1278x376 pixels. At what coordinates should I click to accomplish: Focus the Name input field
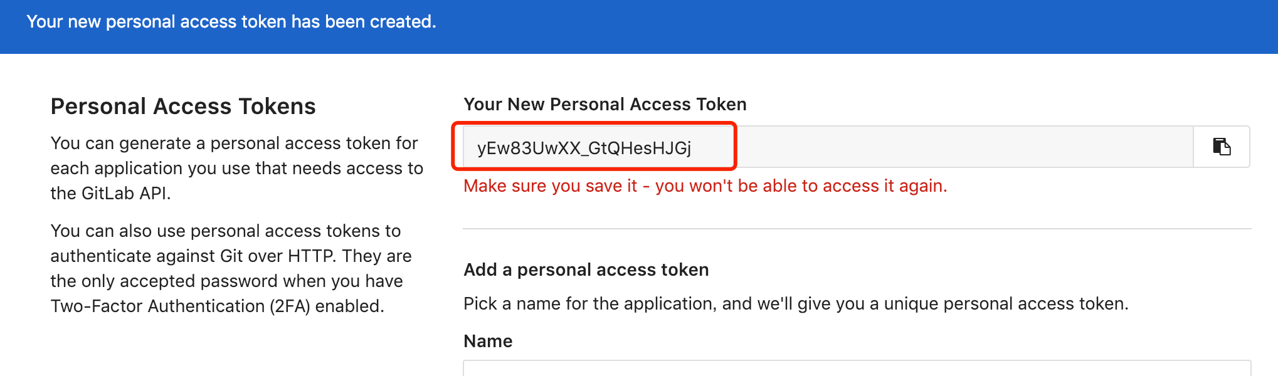point(857,368)
